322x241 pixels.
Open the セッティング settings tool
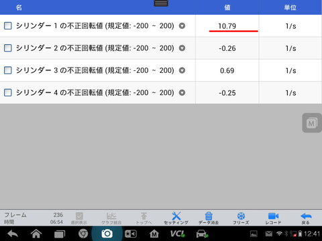click(x=176, y=218)
